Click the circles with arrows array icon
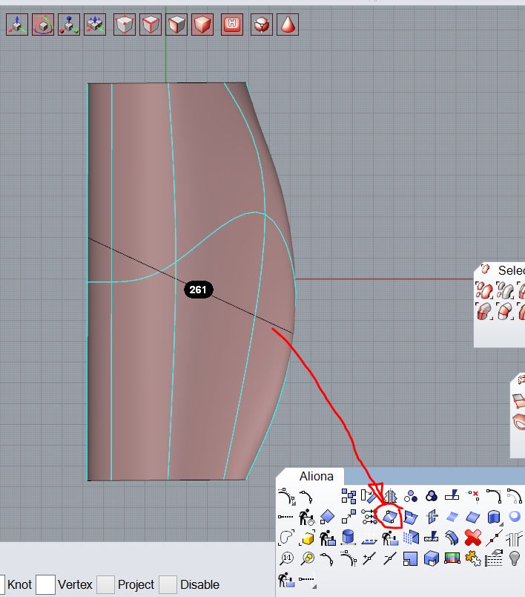The image size is (525, 597). click(x=369, y=517)
